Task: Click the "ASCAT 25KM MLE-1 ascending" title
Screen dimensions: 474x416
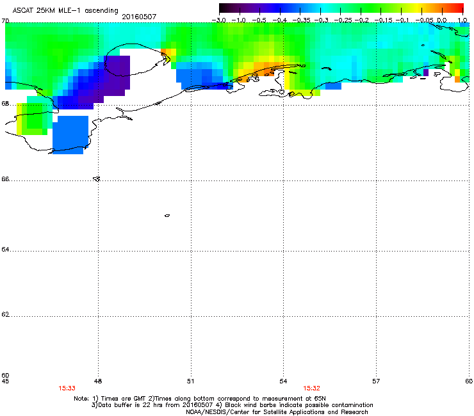Action: click(x=65, y=10)
